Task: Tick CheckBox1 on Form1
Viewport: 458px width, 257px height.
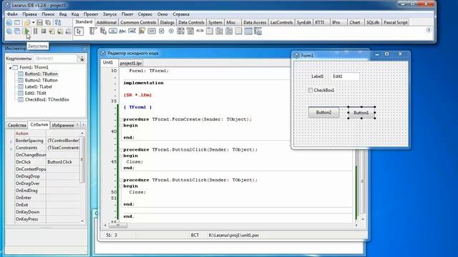Action: coord(310,91)
